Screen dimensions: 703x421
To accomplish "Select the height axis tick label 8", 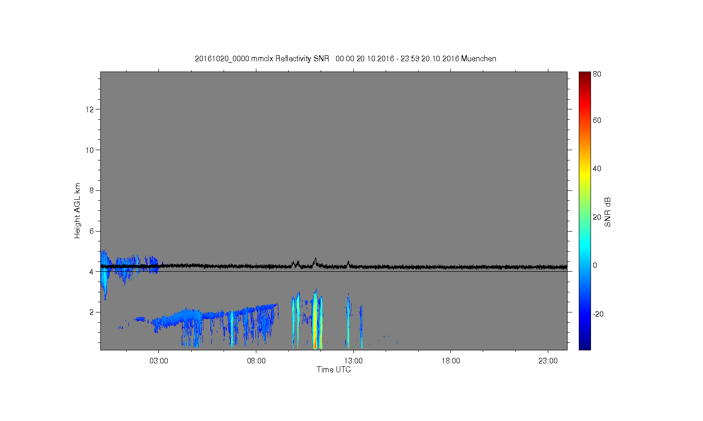I will tap(92, 190).
